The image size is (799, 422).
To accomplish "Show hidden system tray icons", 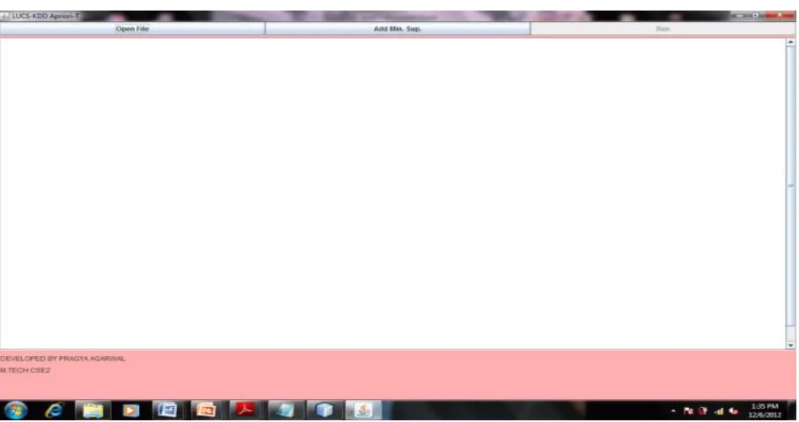I will [673, 411].
